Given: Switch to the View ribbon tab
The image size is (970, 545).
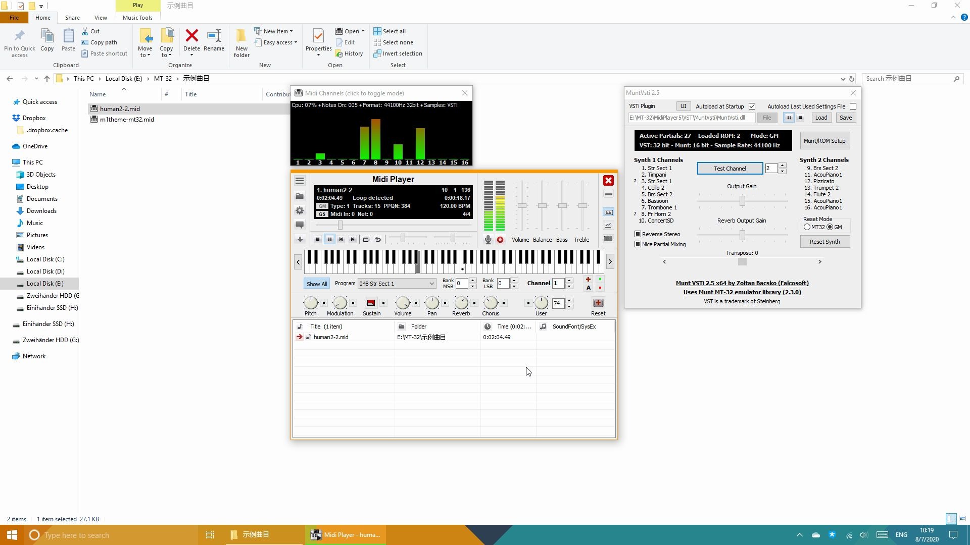Looking at the screenshot, I should tap(101, 18).
